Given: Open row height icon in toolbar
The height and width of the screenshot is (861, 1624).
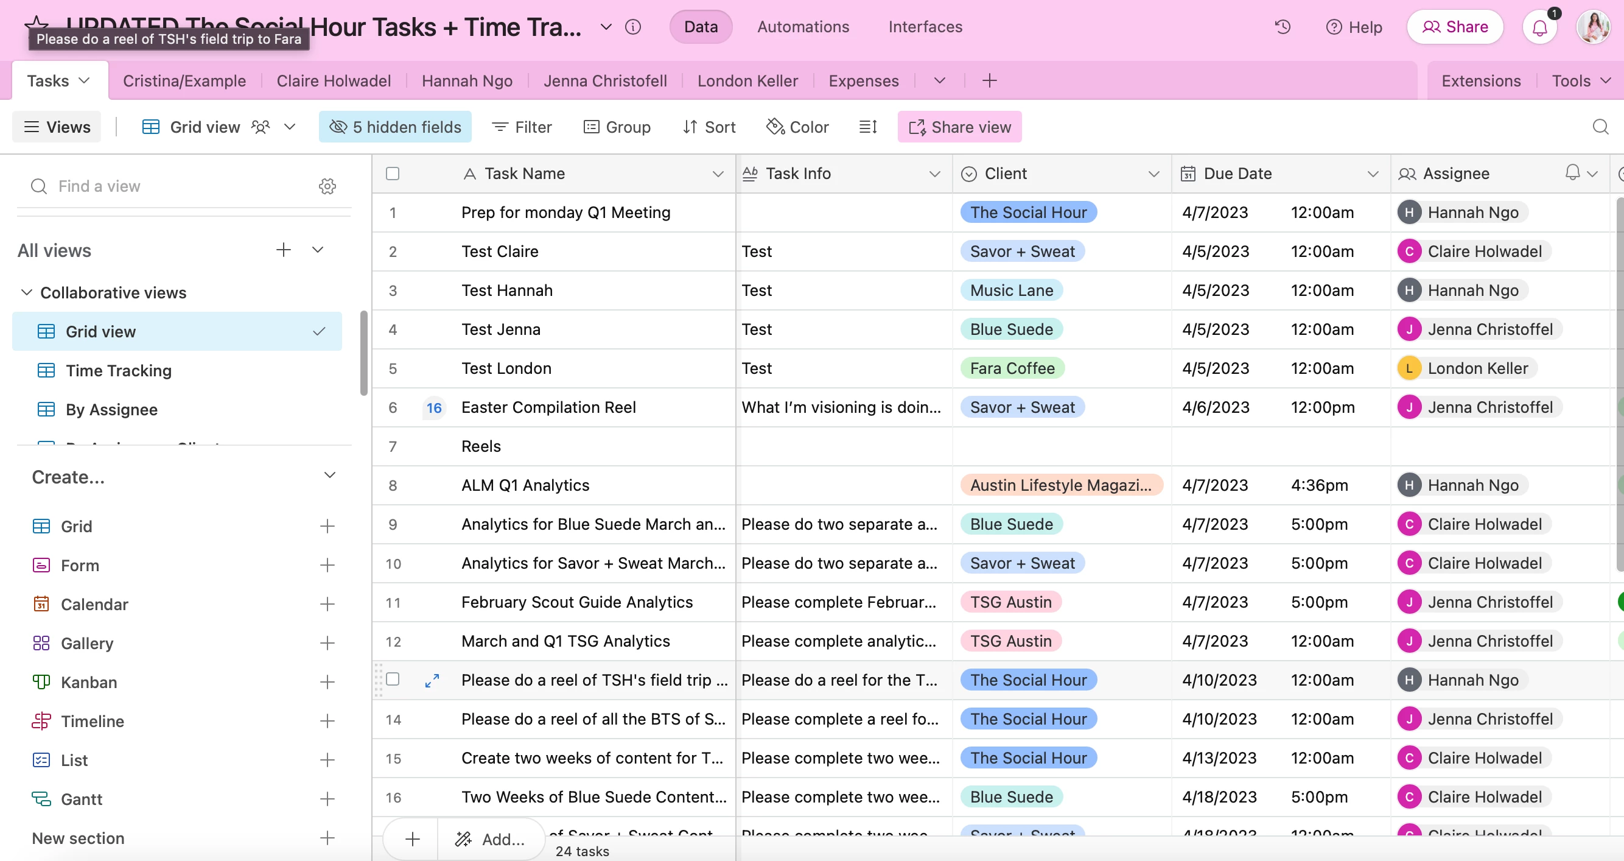Looking at the screenshot, I should (867, 127).
